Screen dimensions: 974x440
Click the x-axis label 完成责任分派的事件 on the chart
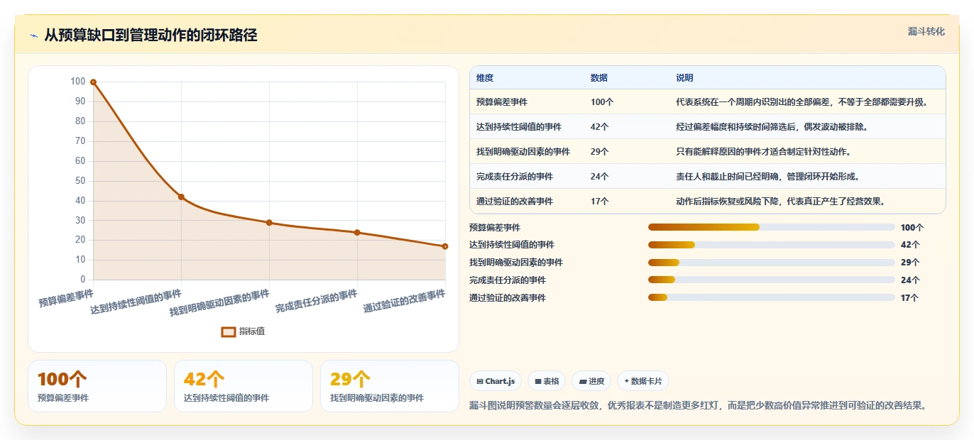click(316, 302)
